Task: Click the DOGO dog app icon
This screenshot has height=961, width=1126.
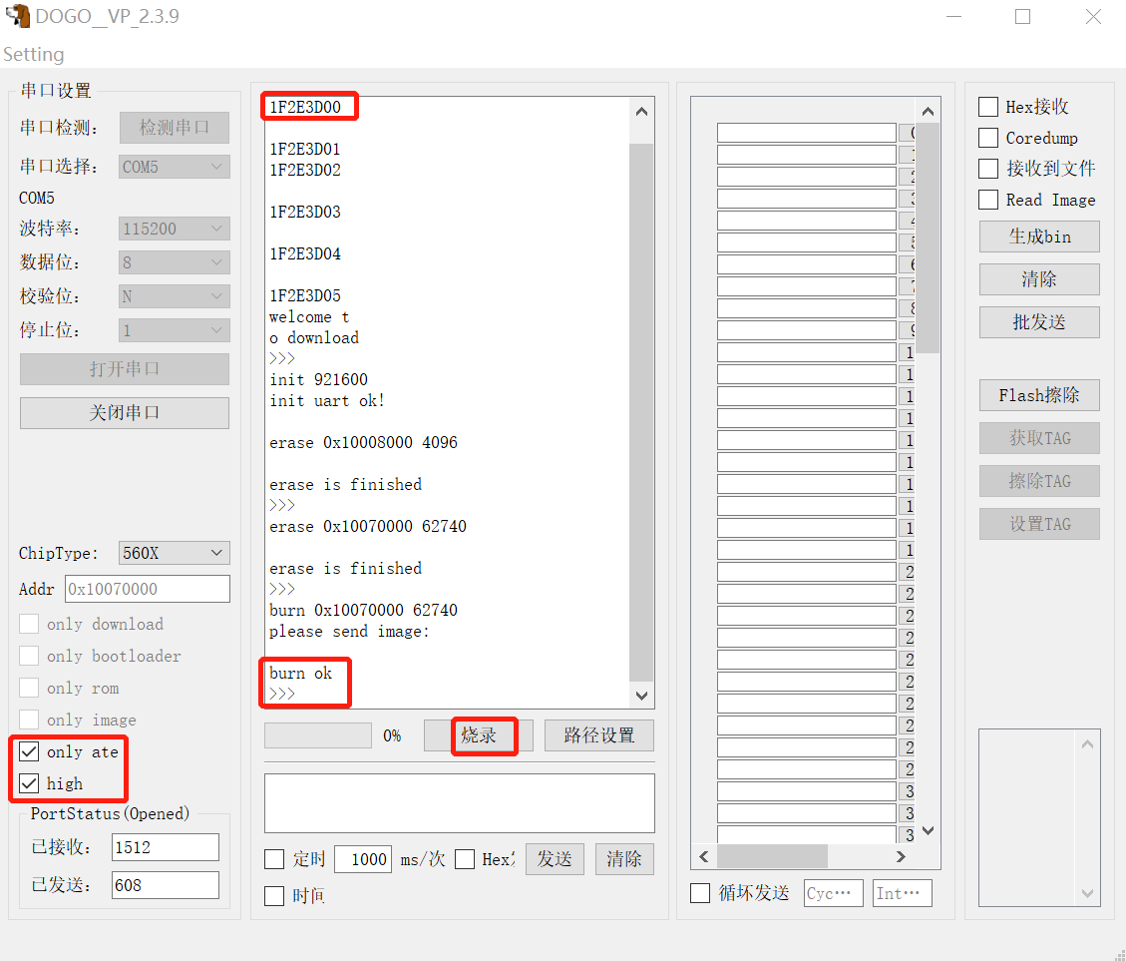Action: point(17,16)
